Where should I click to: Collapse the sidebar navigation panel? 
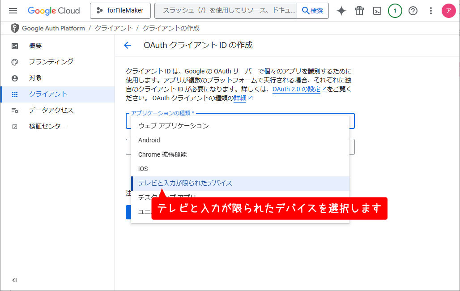coord(14,280)
